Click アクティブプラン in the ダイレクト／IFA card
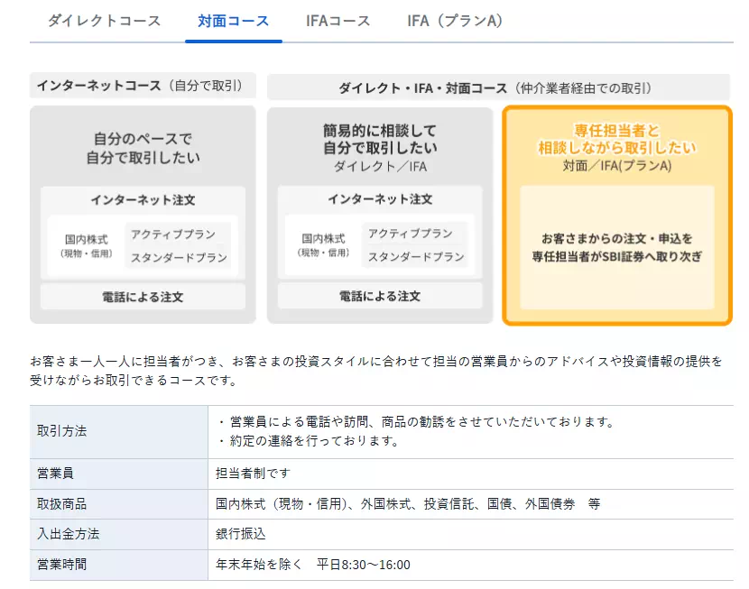 click(411, 234)
